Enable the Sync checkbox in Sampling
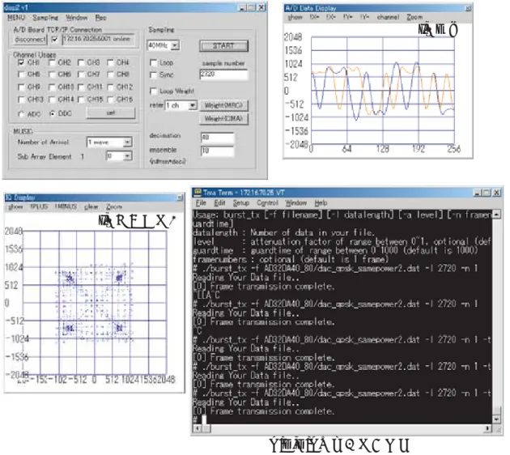The image size is (510, 455). (153, 74)
